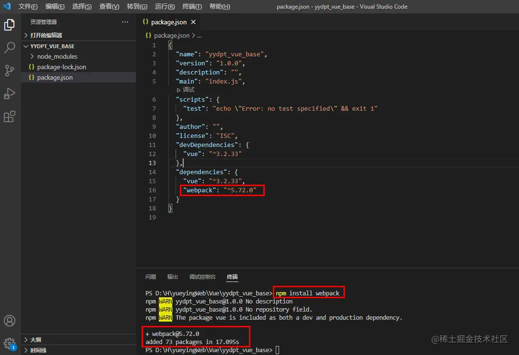
Task: Select the 终端 panel tab
Action: pos(232,277)
